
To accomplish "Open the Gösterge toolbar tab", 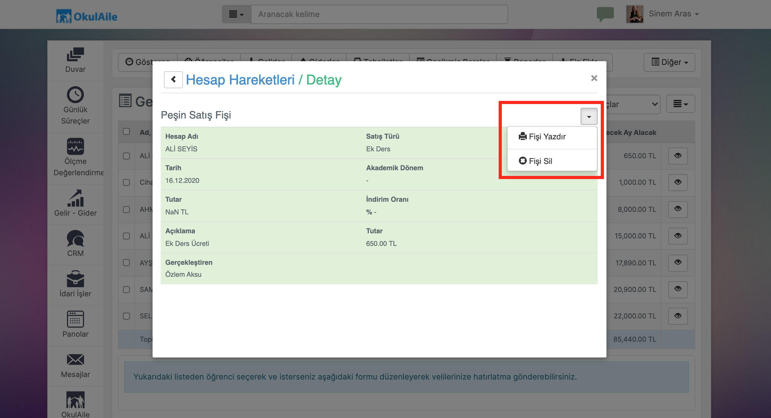I will (x=148, y=62).
